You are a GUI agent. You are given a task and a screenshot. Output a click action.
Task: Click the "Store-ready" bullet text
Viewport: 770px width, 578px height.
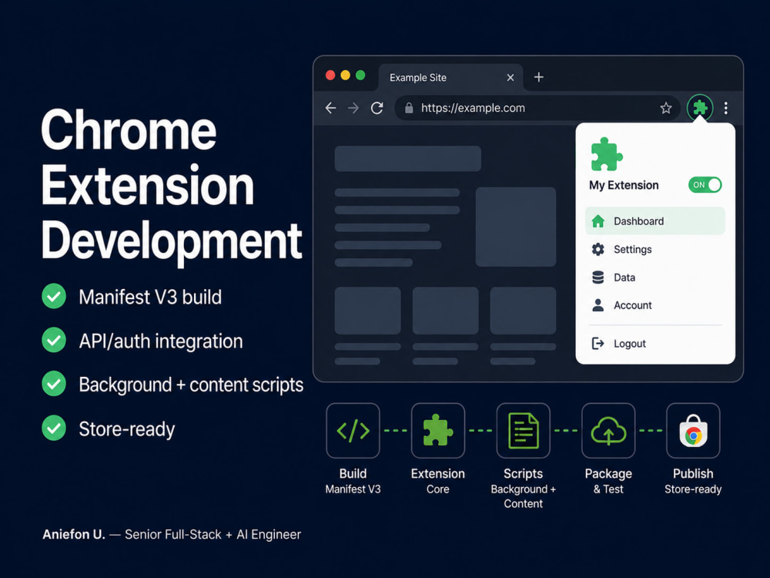(x=127, y=429)
